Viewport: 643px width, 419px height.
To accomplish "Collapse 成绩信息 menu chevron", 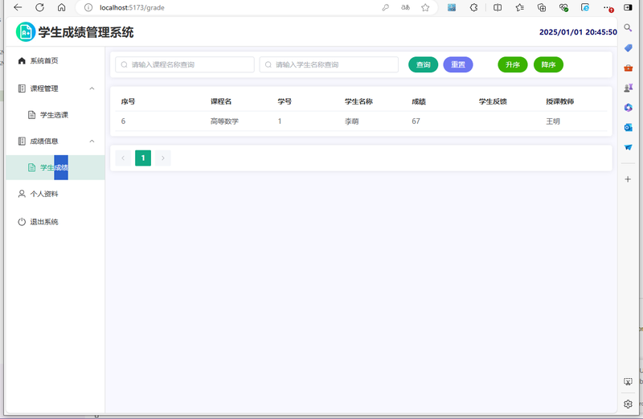I will [x=92, y=142].
